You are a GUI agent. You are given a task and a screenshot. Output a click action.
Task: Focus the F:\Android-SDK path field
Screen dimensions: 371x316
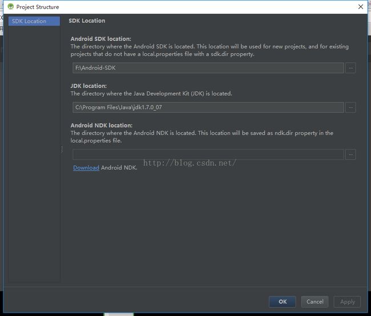[208, 68]
